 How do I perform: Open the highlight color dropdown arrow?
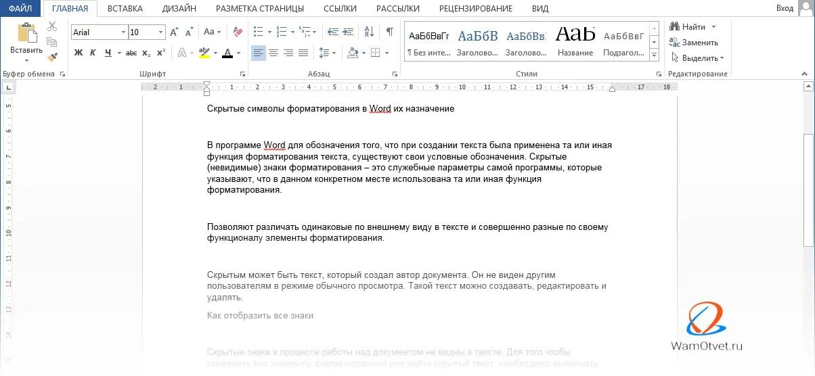tap(215, 53)
